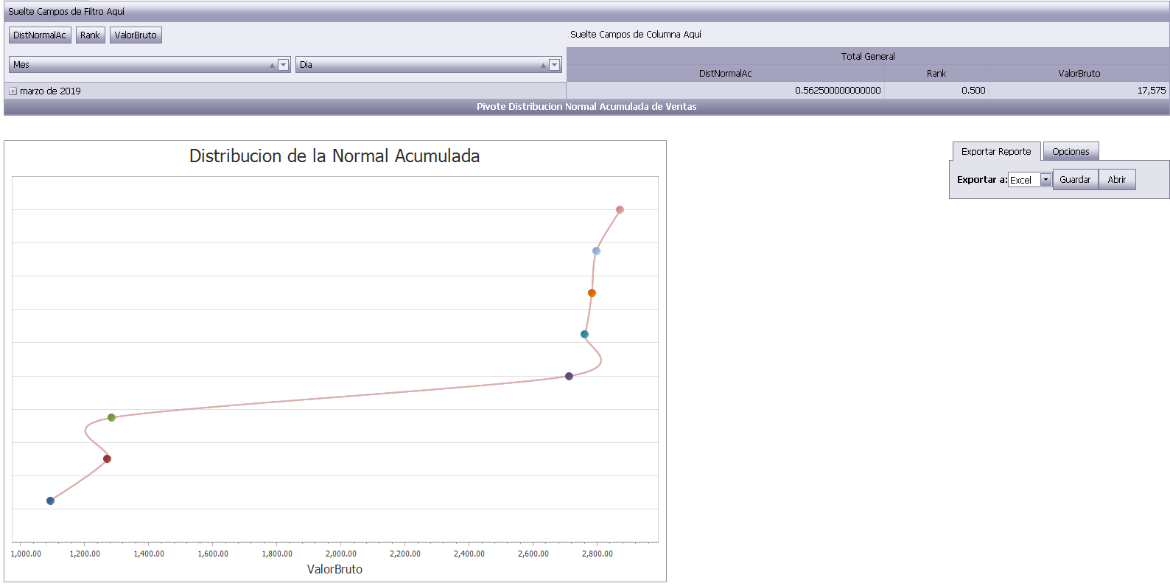The height and width of the screenshot is (586, 1170).
Task: Click the purple data point on chart
Action: (x=569, y=377)
